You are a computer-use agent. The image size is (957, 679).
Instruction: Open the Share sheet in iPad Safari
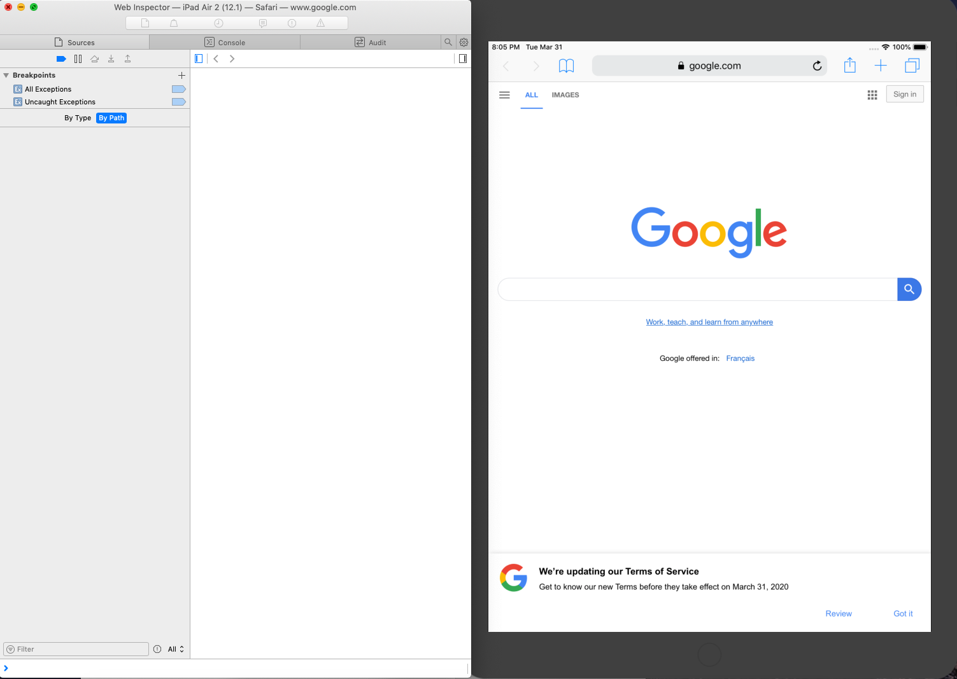[849, 65]
